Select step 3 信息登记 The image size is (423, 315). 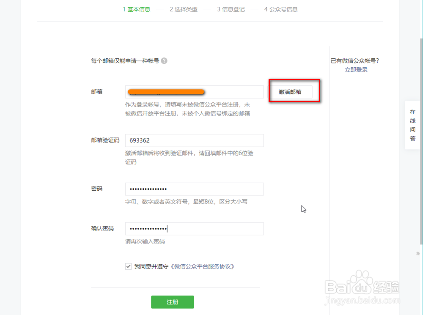[231, 9]
